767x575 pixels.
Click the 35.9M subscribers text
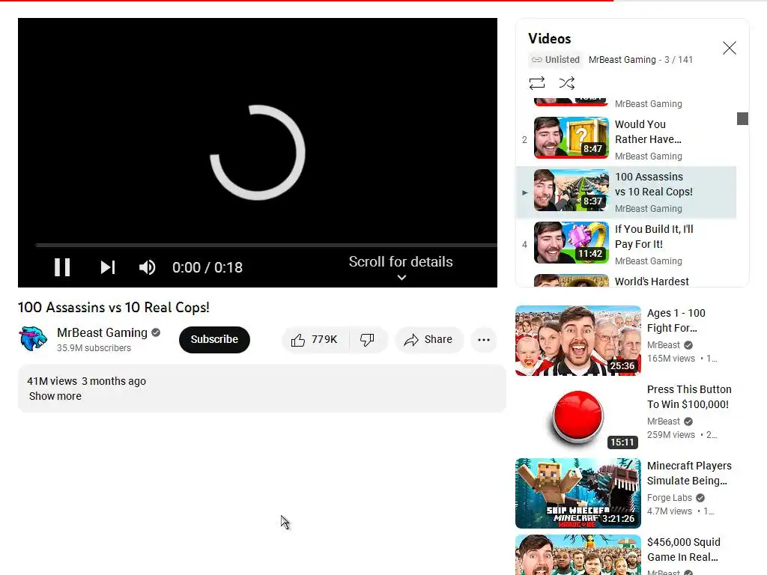point(94,348)
